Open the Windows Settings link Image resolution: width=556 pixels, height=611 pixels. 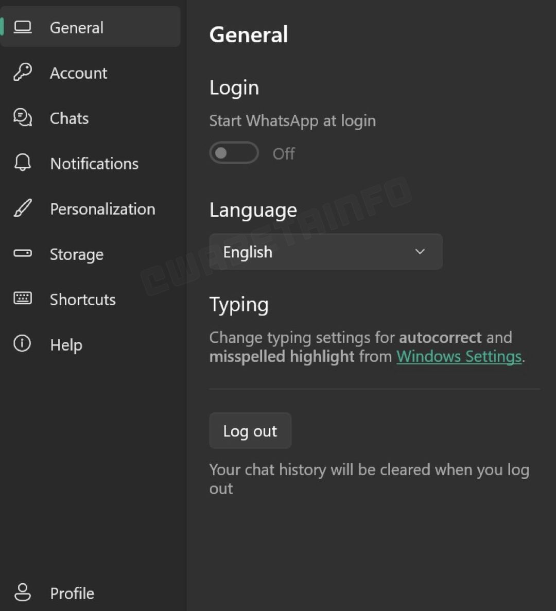(x=459, y=356)
